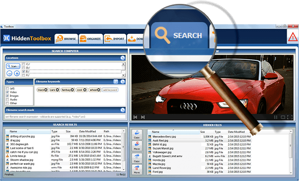Click the Scan button

coord(13,66)
